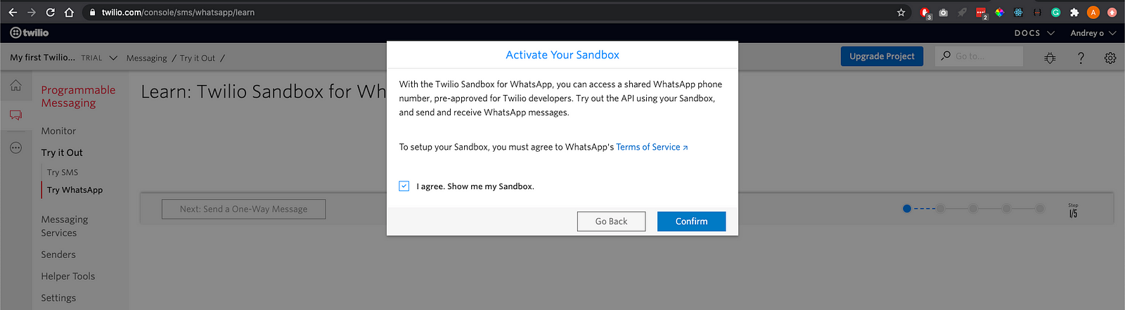The image size is (1125, 310).
Task: Click the Confirm button
Action: click(692, 221)
